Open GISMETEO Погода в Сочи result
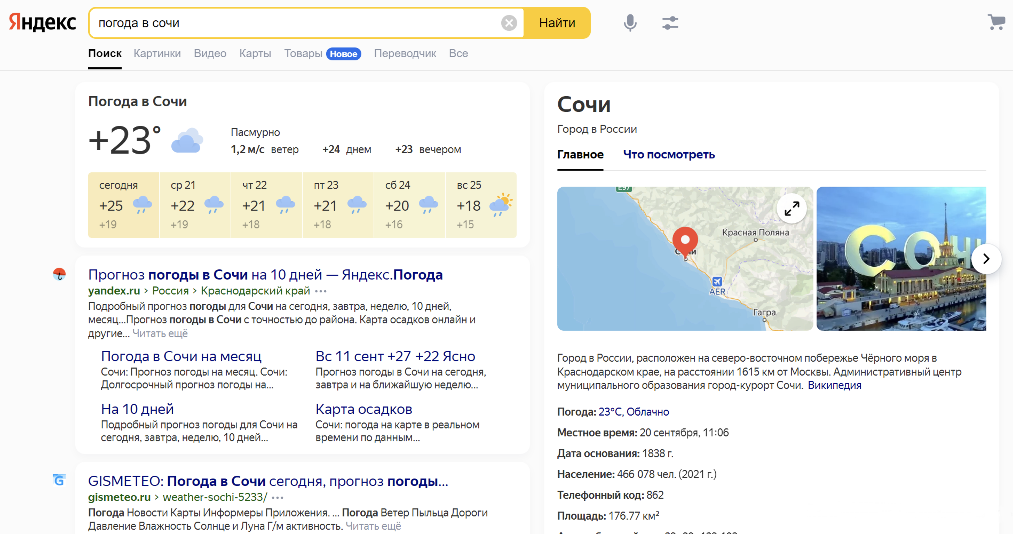The width and height of the screenshot is (1013, 534). click(x=268, y=481)
